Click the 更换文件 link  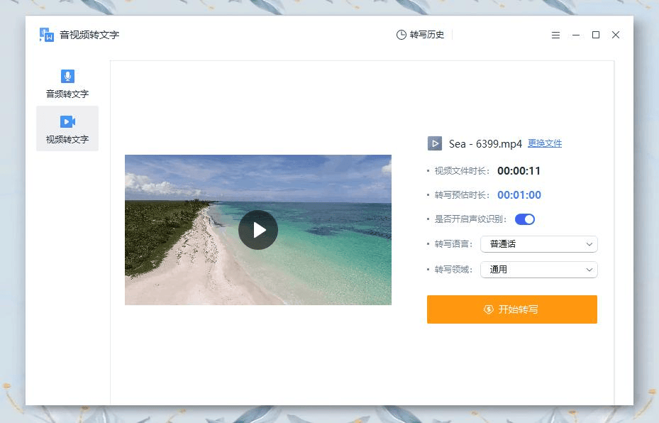click(545, 143)
